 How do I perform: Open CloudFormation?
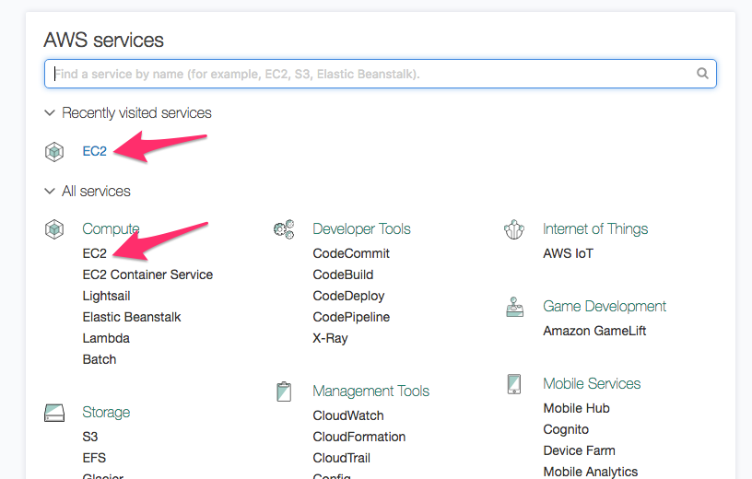[x=359, y=437]
